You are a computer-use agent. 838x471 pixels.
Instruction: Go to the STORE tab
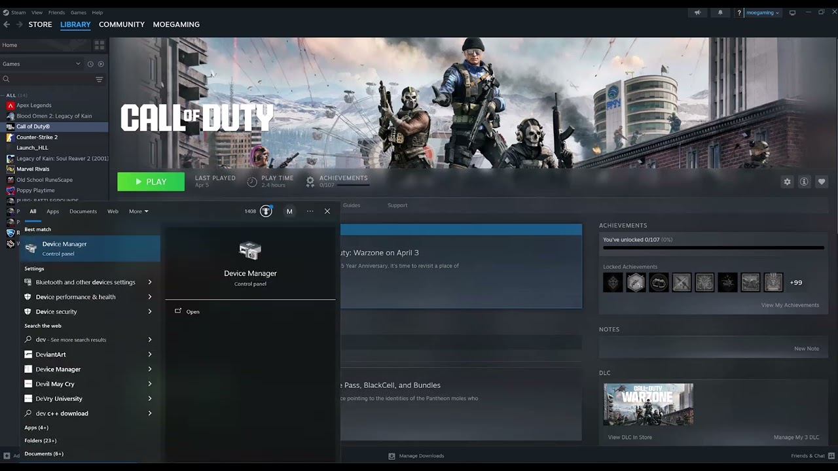point(40,24)
